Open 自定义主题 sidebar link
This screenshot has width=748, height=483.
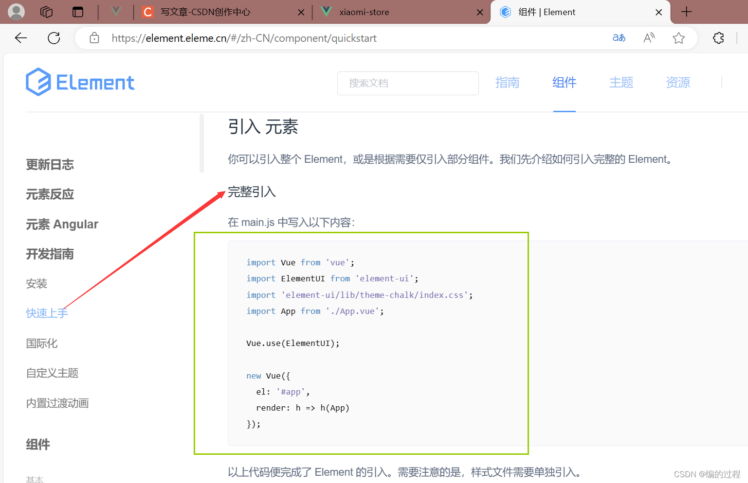52,373
